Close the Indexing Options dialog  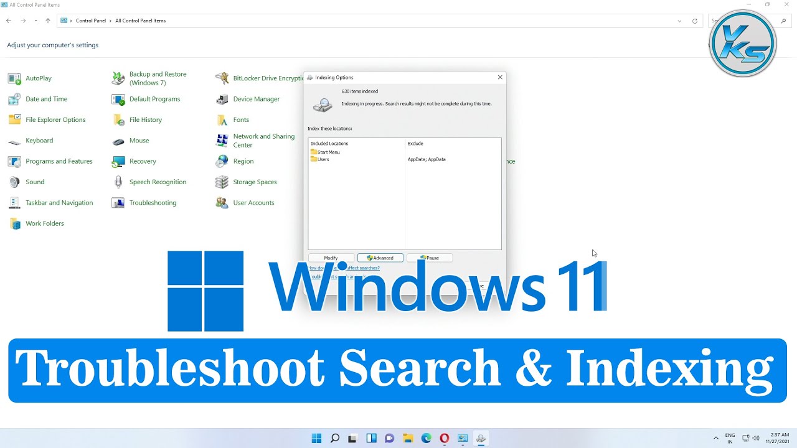click(x=500, y=77)
